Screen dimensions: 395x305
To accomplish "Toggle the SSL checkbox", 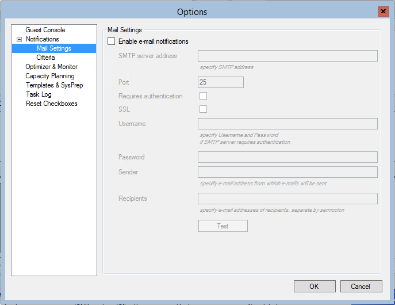I will click(204, 109).
